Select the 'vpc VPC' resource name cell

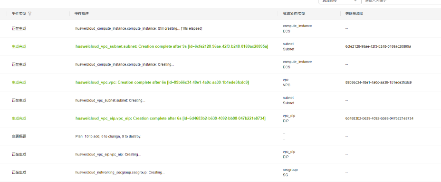(x=287, y=82)
